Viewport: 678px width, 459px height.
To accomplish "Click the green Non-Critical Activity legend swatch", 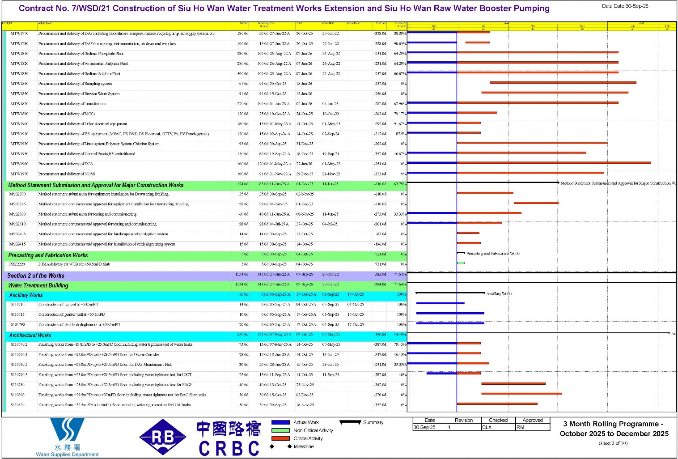I will 280,430.
